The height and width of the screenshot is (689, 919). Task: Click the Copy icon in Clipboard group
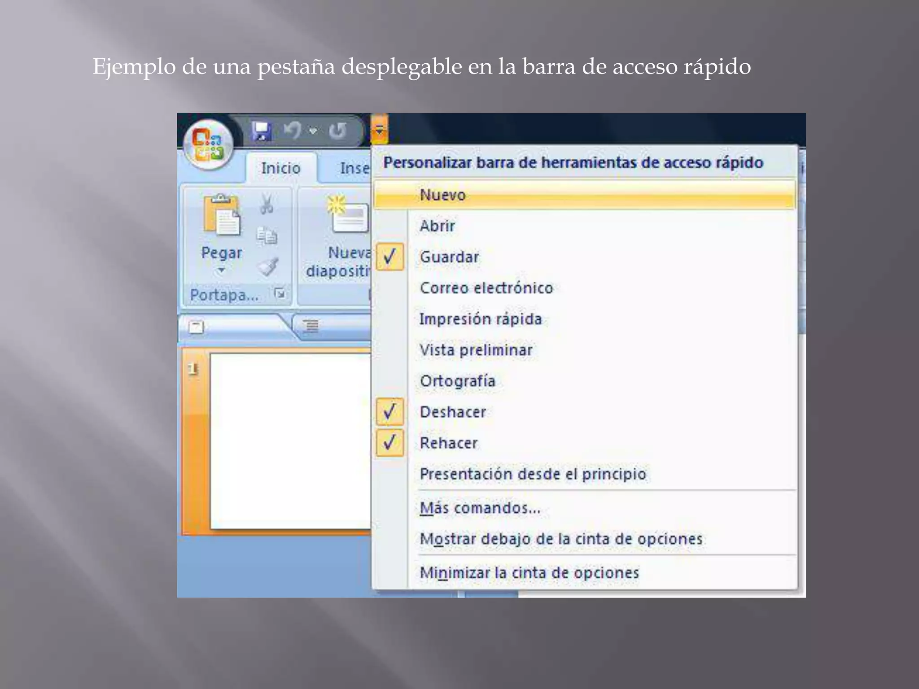pos(267,235)
